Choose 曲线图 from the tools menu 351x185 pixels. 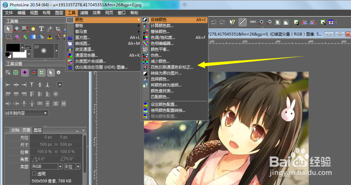tap(104, 44)
